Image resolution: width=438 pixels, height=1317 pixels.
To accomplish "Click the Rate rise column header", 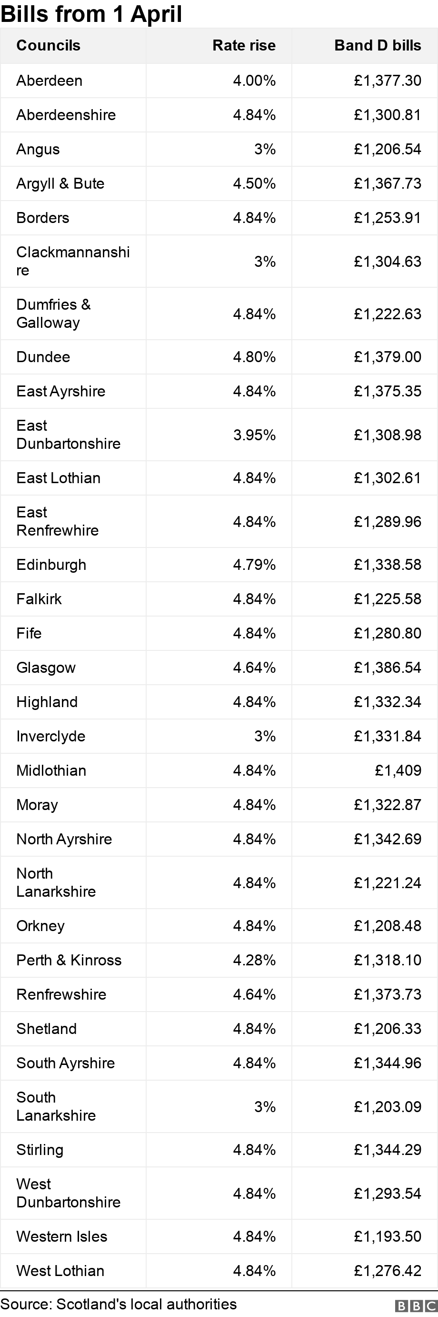I will coord(244,45).
